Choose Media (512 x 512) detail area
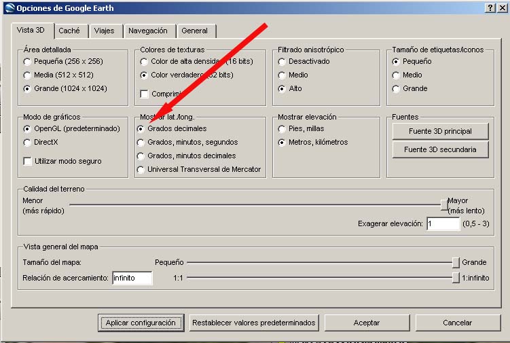This screenshot has width=510, height=343. [x=27, y=75]
